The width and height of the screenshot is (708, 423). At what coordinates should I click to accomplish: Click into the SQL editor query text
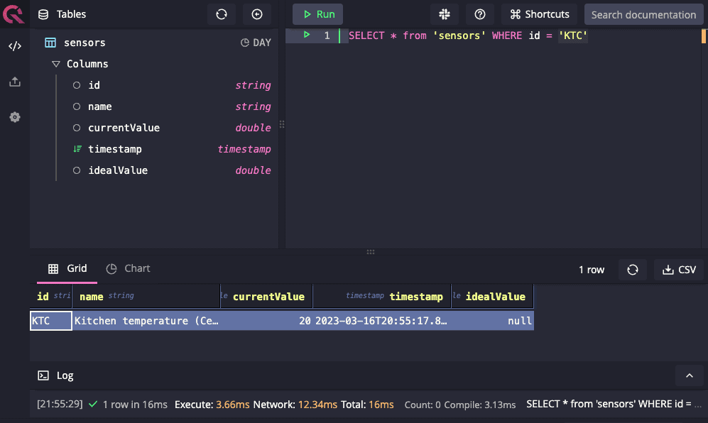468,35
